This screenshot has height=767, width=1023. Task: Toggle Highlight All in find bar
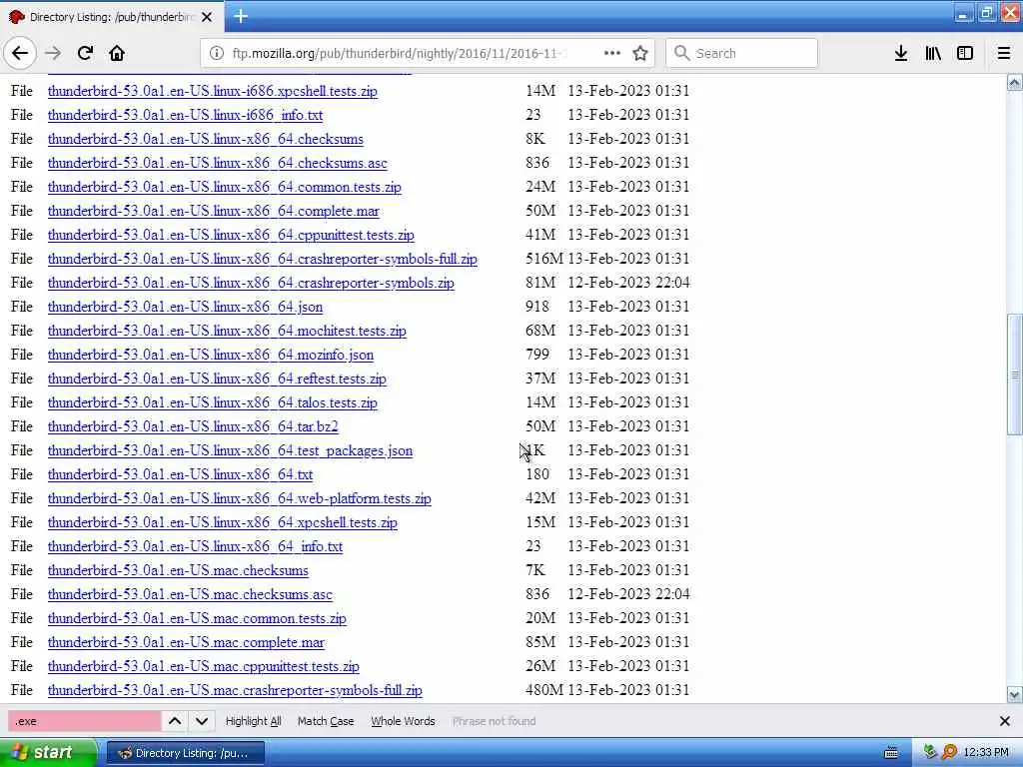253,721
